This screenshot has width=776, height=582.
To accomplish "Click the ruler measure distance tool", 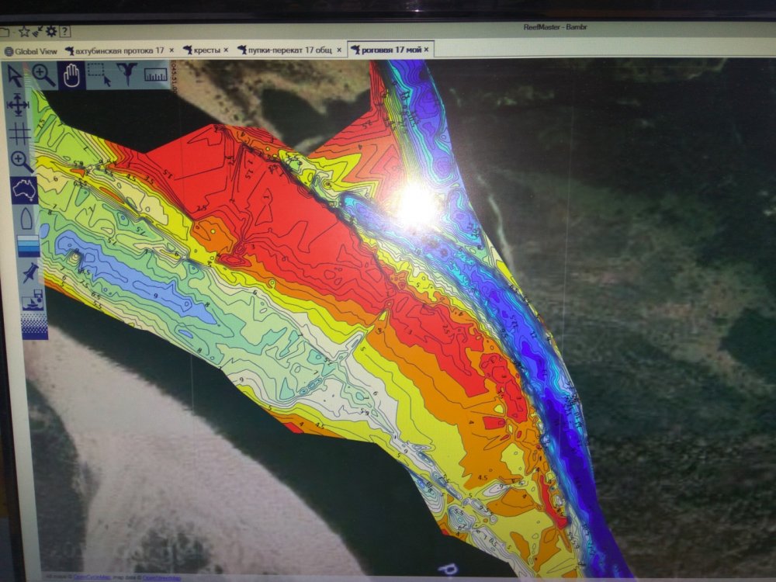I will (x=155, y=75).
